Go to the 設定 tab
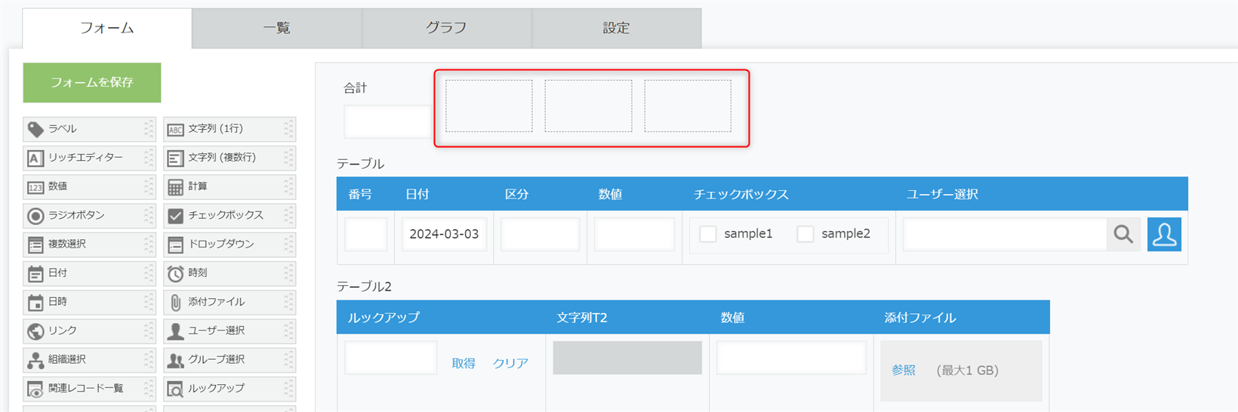1238x412 pixels. pos(617,28)
